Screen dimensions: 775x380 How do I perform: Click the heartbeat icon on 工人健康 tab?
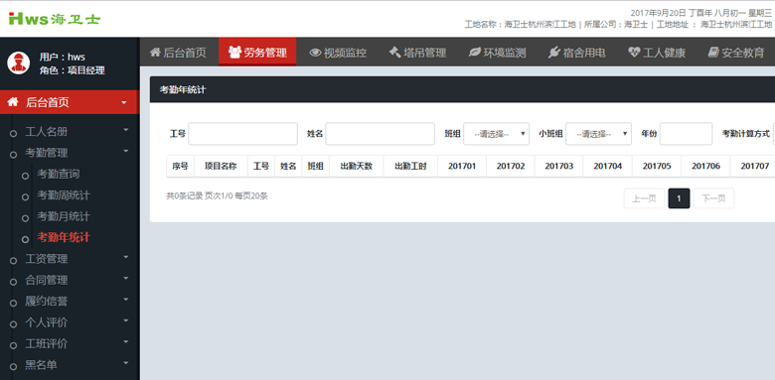click(634, 52)
